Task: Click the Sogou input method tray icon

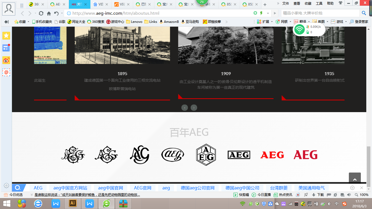Action: (x=344, y=204)
